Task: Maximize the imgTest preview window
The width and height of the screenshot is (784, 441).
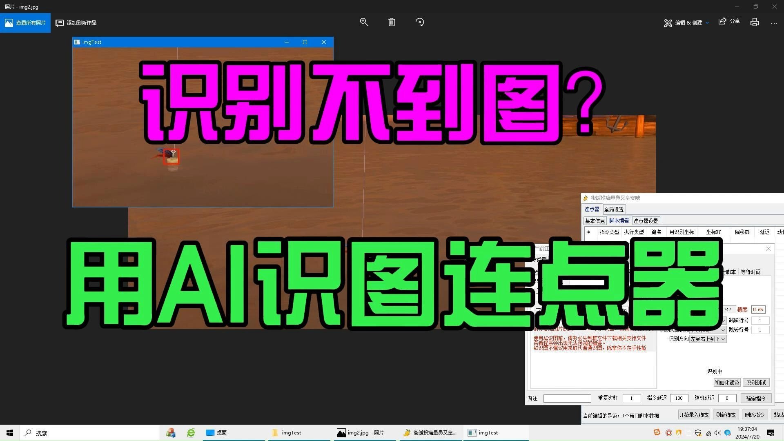Action: coord(305,42)
